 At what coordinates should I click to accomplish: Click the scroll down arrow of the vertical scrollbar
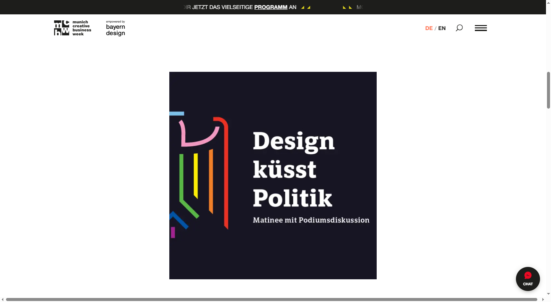click(548, 294)
